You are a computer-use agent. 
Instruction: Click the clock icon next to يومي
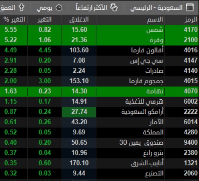point(59,8)
